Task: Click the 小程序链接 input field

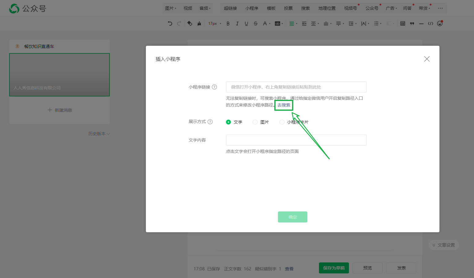Action: click(x=296, y=87)
